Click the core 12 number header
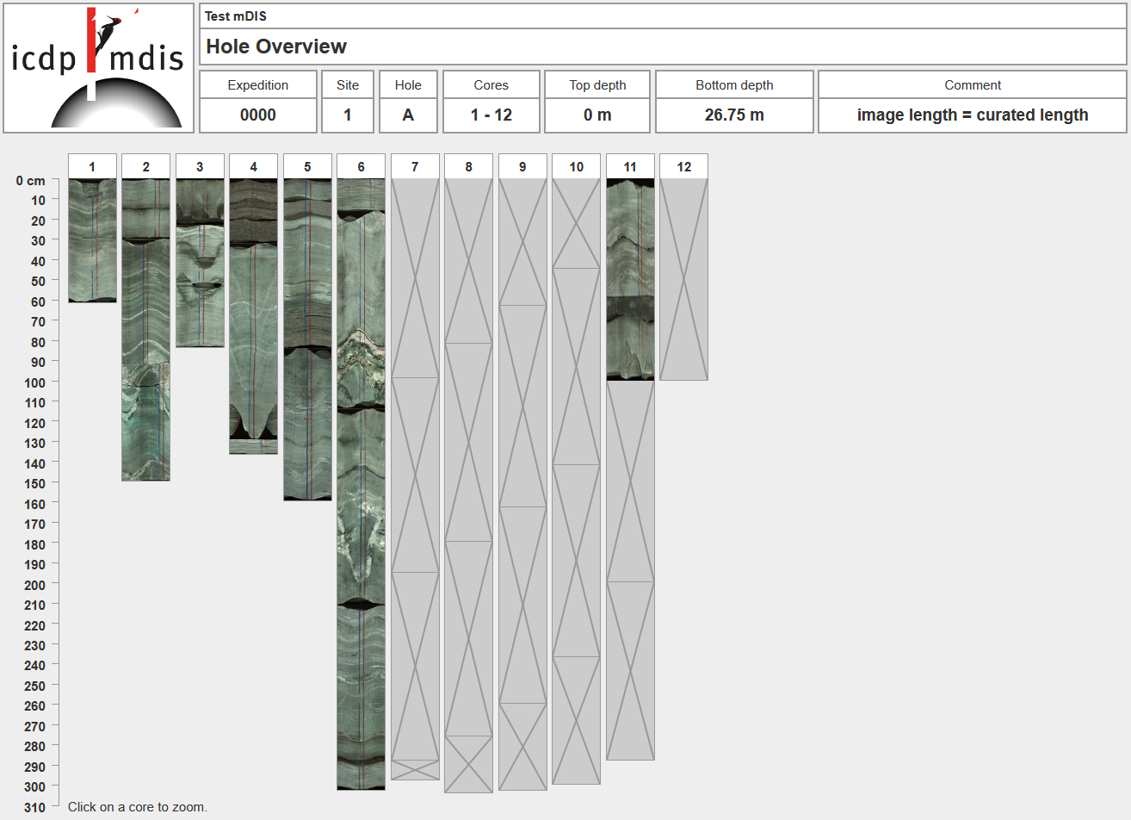Viewport: 1131px width, 820px height. [683, 166]
